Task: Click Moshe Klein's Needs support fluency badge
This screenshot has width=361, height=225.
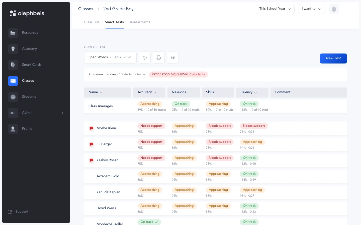Action: point(254,126)
